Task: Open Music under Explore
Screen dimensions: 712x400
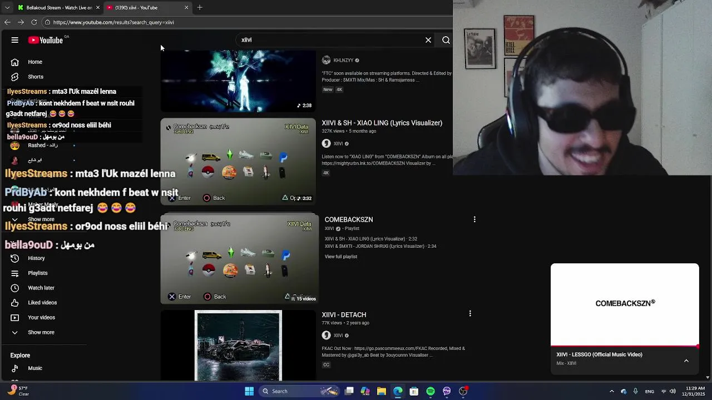Action: [35, 368]
